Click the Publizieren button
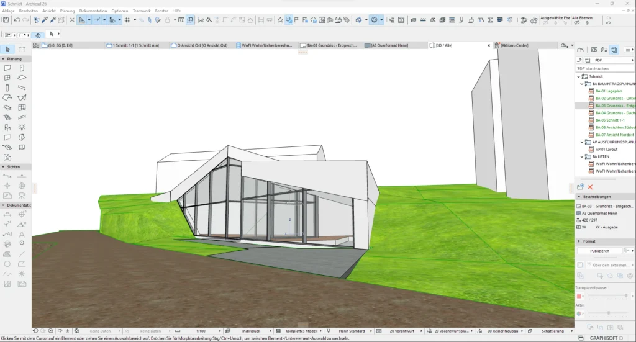Image resolution: width=636 pixels, height=342 pixels. click(599, 251)
